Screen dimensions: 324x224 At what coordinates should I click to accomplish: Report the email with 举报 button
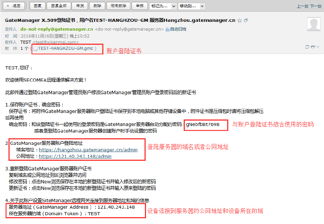(x=139, y=6)
